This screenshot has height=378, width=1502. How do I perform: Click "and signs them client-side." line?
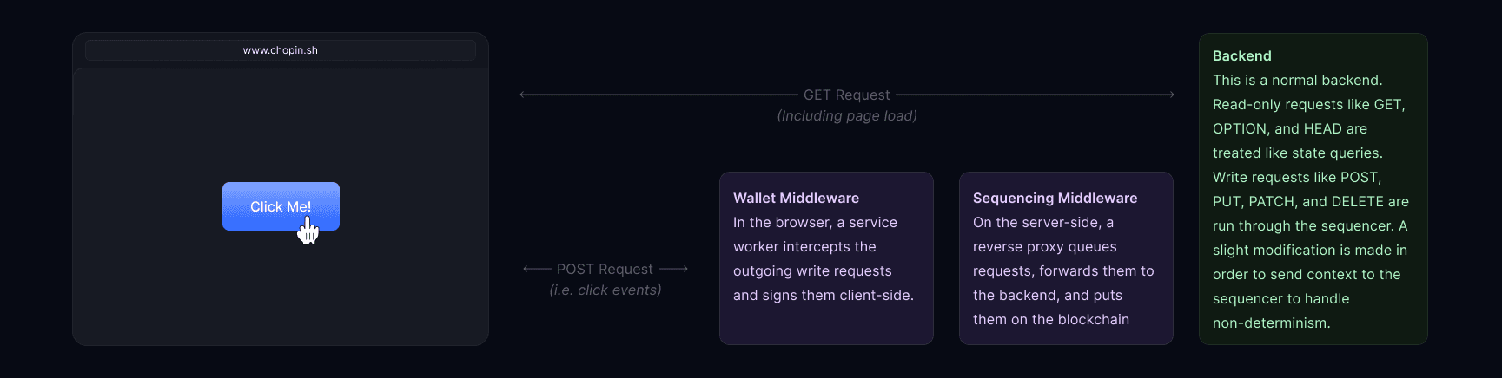point(823,295)
